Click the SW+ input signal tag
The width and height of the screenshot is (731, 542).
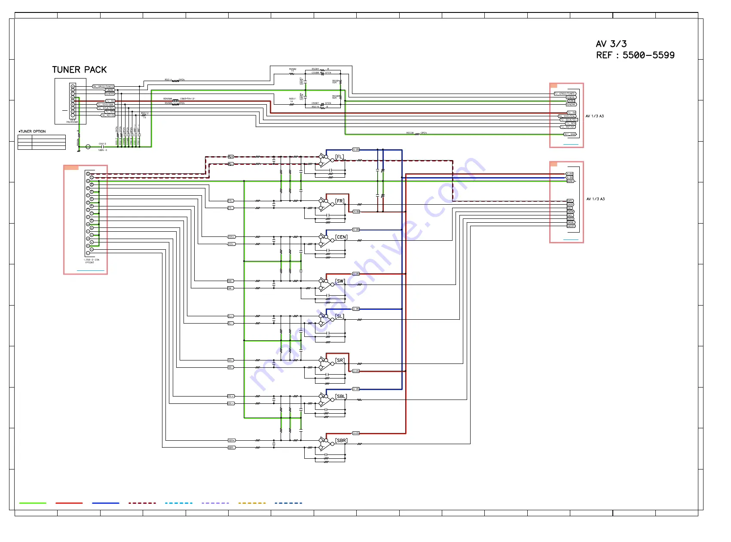pyautogui.click(x=231, y=281)
